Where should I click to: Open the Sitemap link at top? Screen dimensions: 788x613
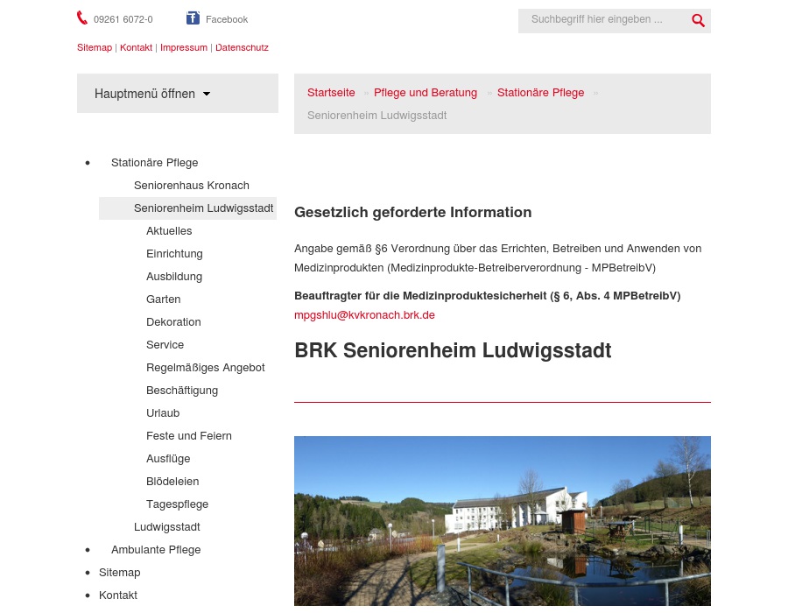pyautogui.click(x=95, y=47)
